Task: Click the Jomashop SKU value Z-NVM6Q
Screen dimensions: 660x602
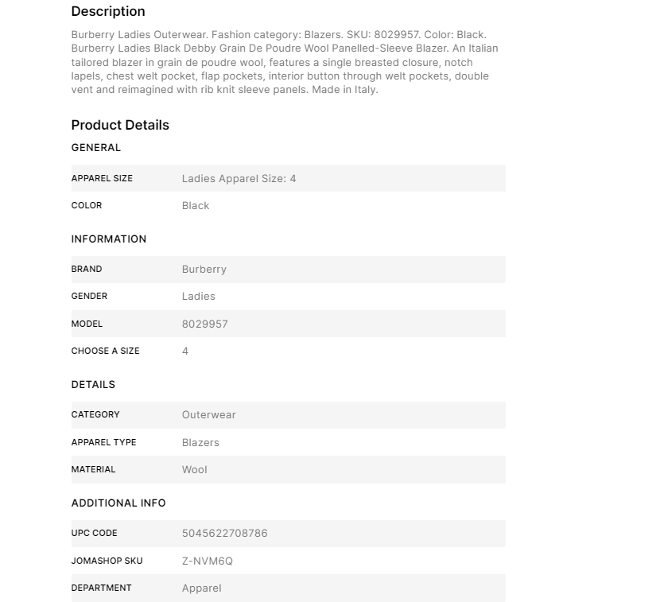Action: [x=208, y=561]
